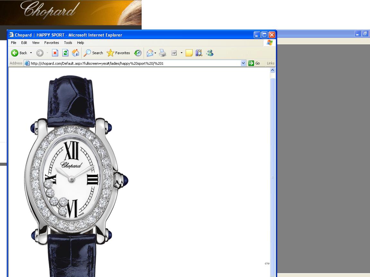Open the Help menu
Image resolution: width=370 pixels, height=277 pixels.
click(x=81, y=43)
